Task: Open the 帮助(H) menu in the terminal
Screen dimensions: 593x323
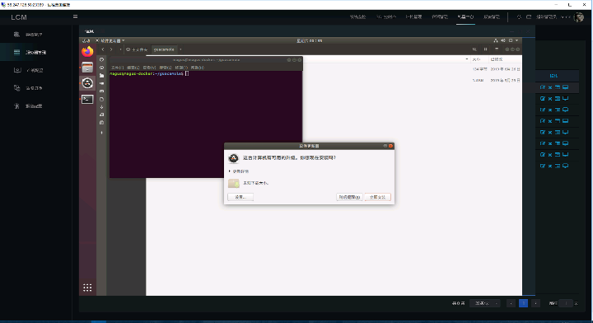Action: point(198,68)
